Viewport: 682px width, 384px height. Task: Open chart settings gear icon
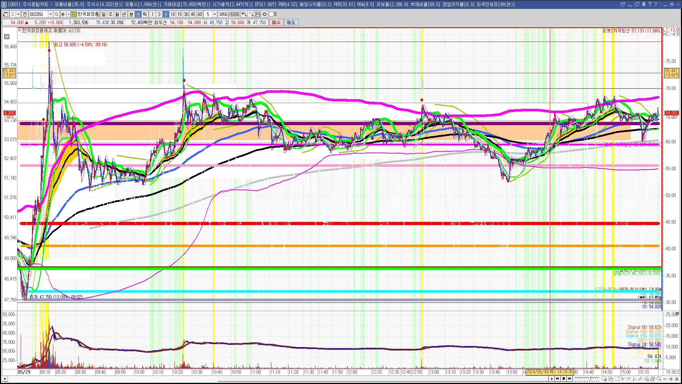[265, 14]
